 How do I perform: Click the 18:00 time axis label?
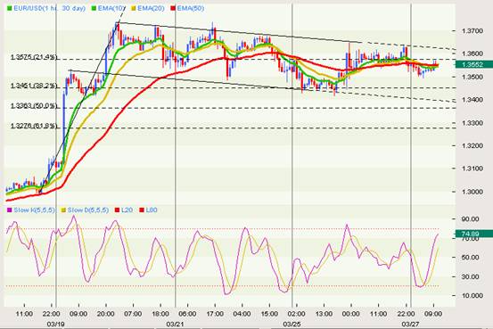pos(160,314)
